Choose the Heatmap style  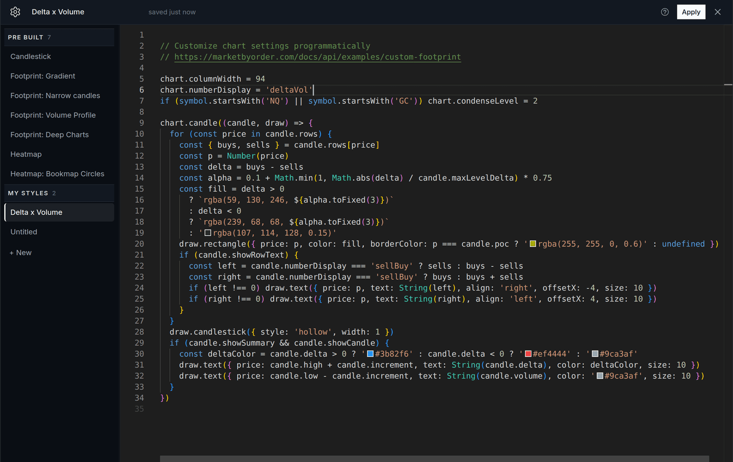tap(59, 155)
